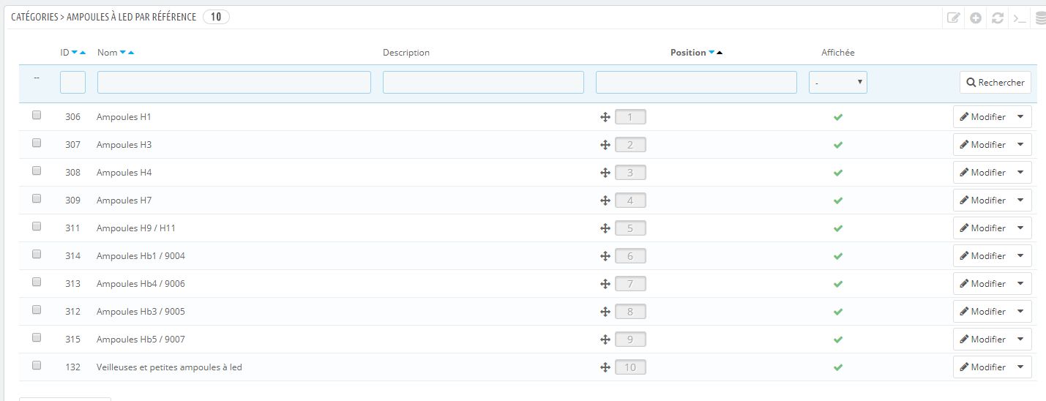Toggle displayed checkmark for Ampoules H7

(838, 200)
